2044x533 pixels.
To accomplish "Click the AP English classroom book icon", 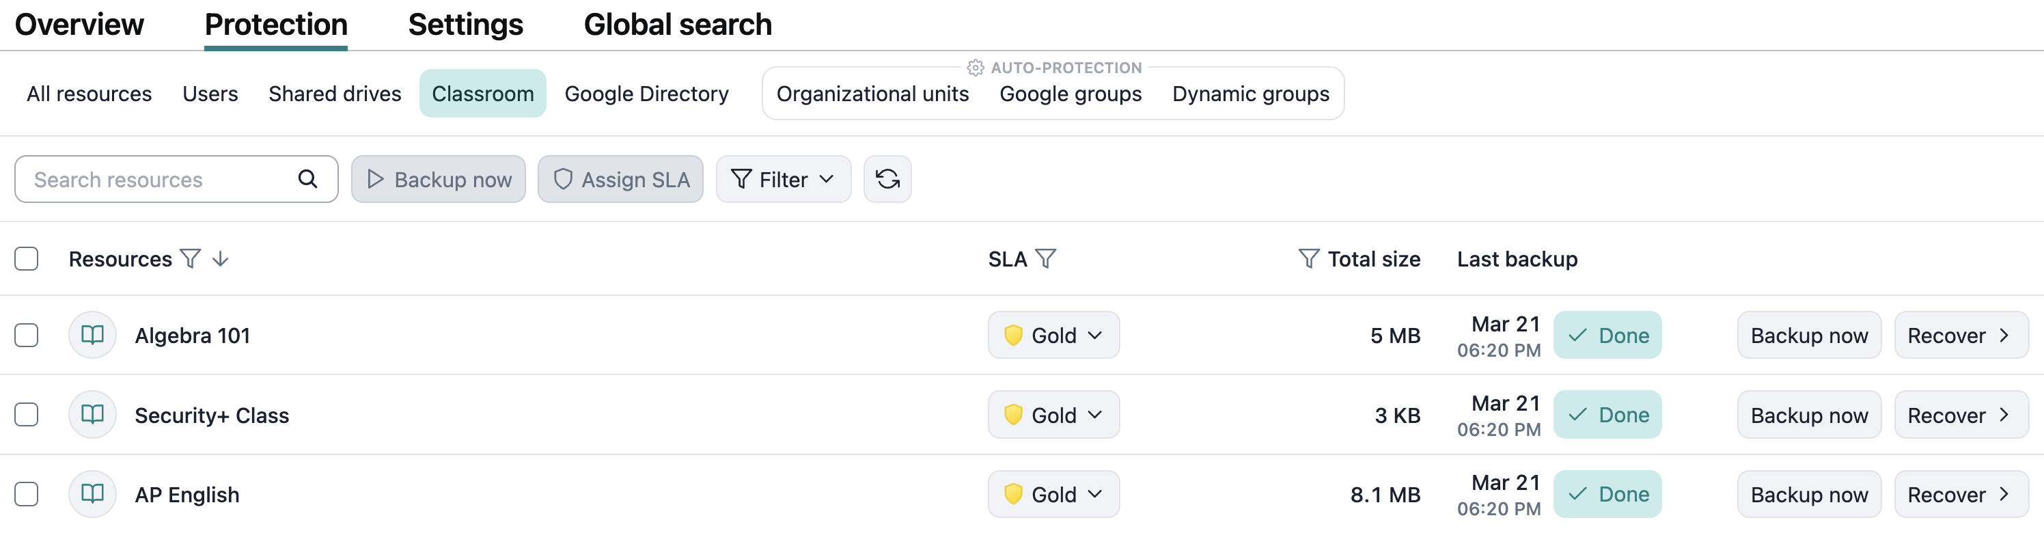I will tap(93, 494).
